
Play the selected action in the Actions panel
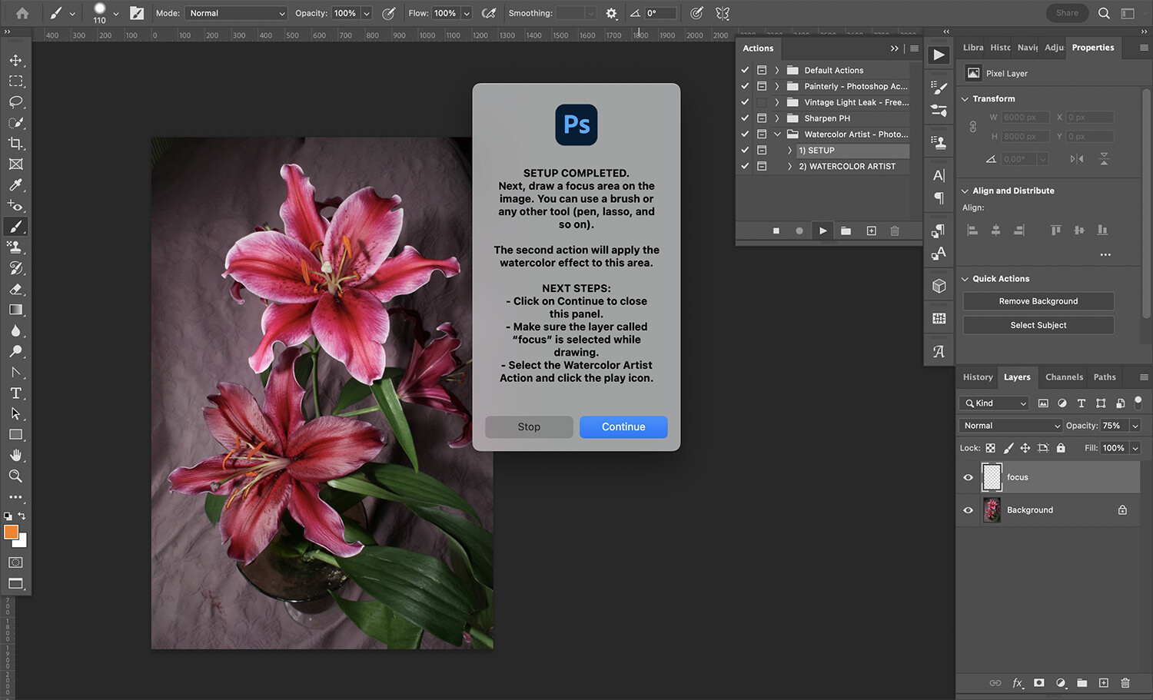click(822, 230)
